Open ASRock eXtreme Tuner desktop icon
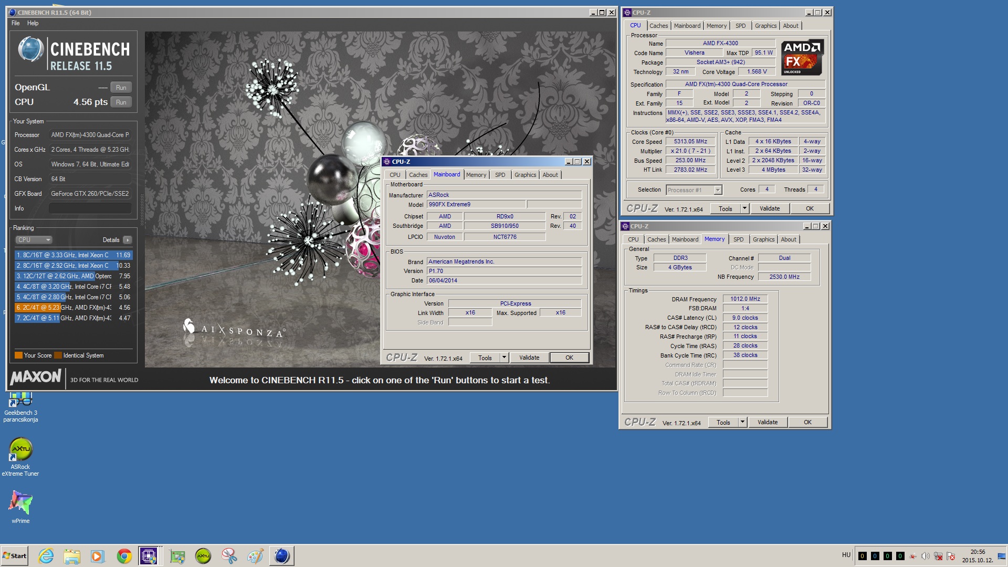1008x567 pixels. tap(20, 457)
